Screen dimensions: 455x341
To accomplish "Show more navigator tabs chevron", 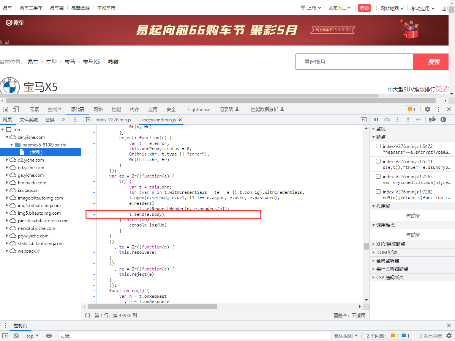I will pos(63,119).
